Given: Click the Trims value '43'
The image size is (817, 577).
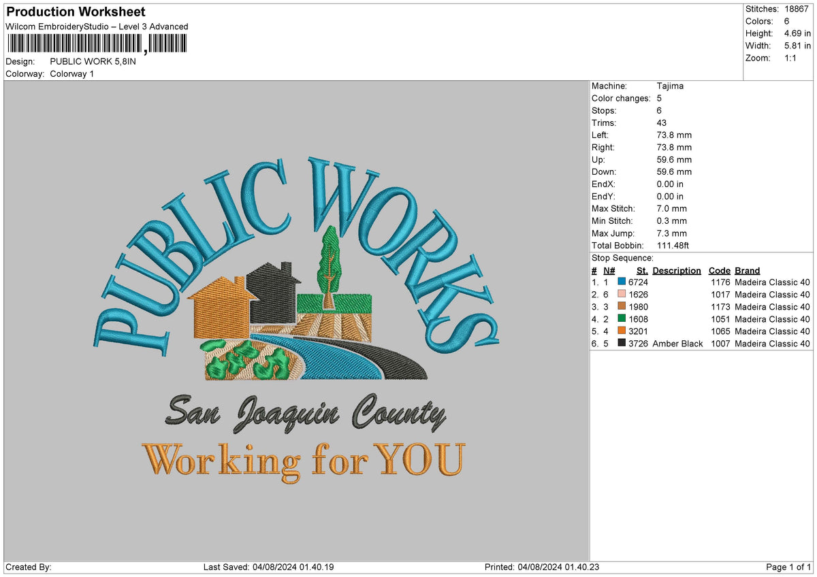Looking at the screenshot, I should 661,122.
